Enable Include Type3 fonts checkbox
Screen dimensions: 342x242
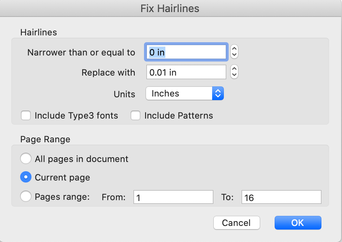[26, 116]
